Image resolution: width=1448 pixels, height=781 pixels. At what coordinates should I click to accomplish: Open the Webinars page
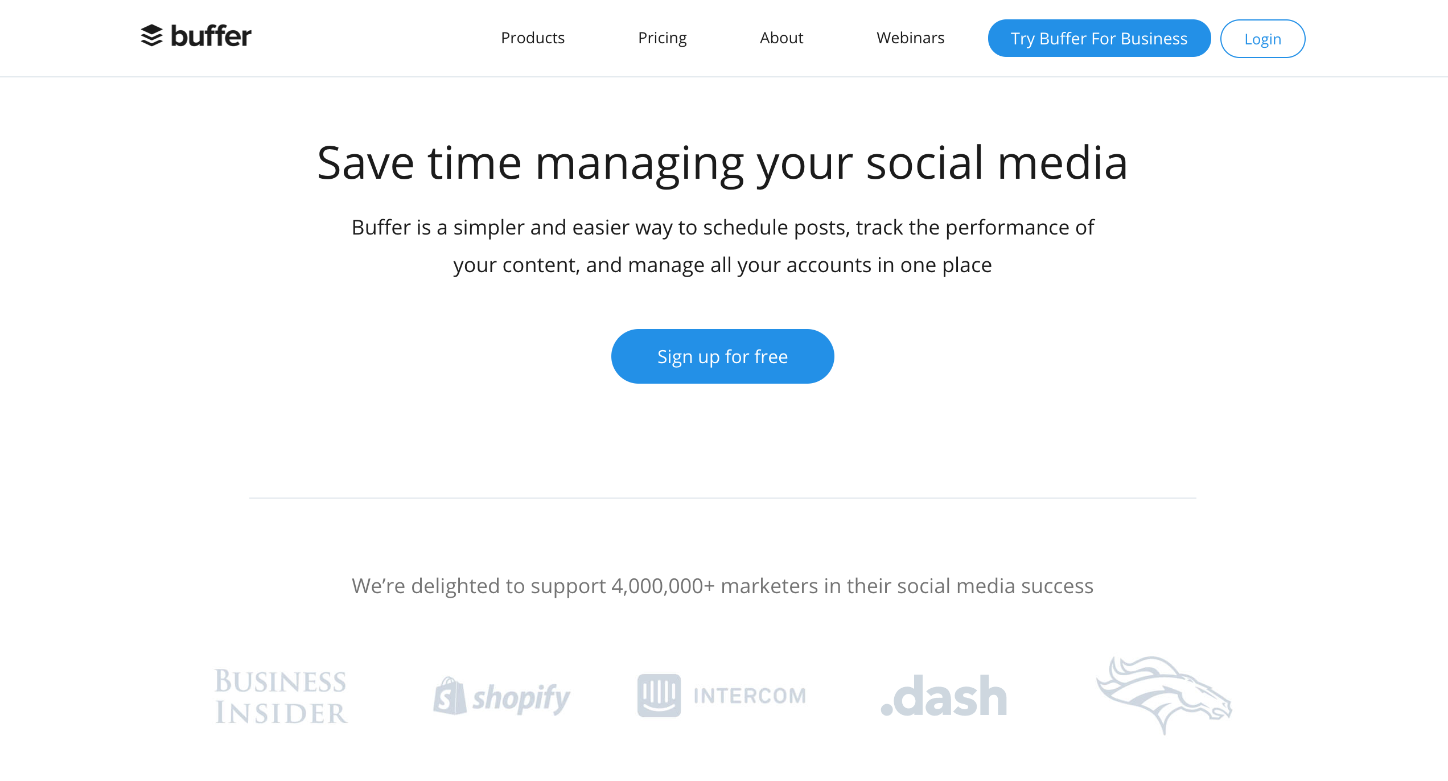[910, 38]
